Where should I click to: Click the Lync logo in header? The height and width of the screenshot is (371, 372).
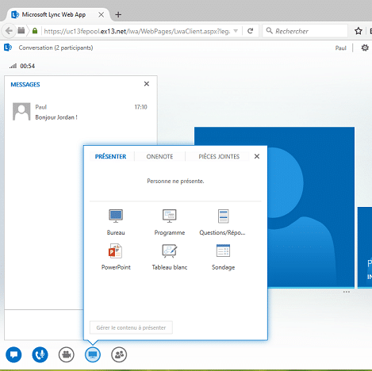click(8, 48)
